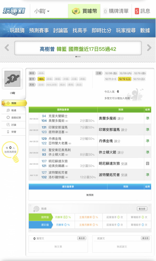The height and width of the screenshot is (261, 156).
Task: Click the 國際盤 green record label
Action: coord(41,217)
